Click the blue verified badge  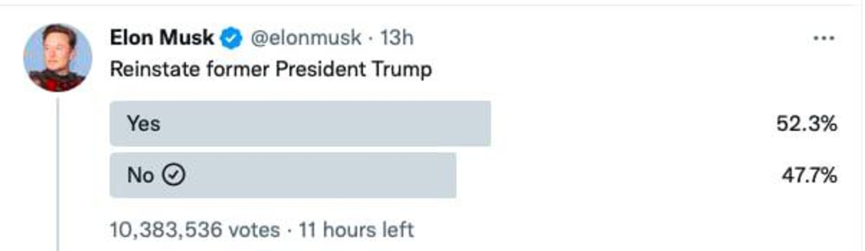click(x=231, y=38)
